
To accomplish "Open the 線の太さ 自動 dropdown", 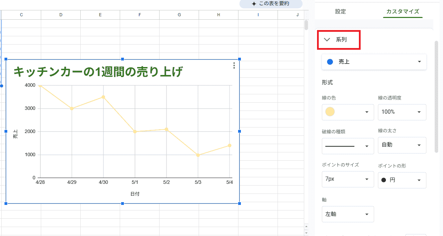I will [402, 145].
